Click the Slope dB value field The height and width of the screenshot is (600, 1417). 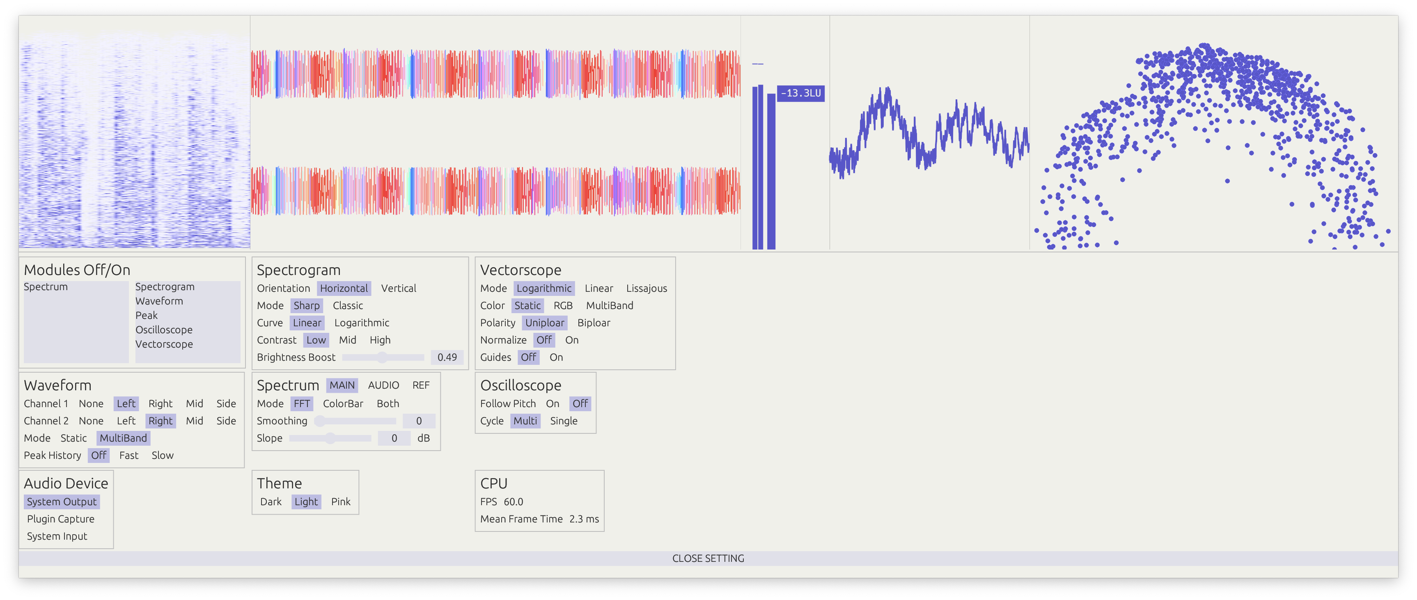(394, 438)
